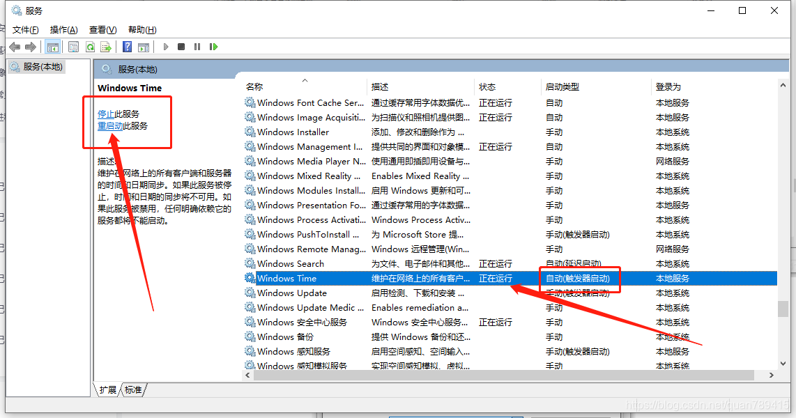Click gear icon of Windows Image Acquisition row
Screen dimensions: 796x418
click(x=250, y=117)
